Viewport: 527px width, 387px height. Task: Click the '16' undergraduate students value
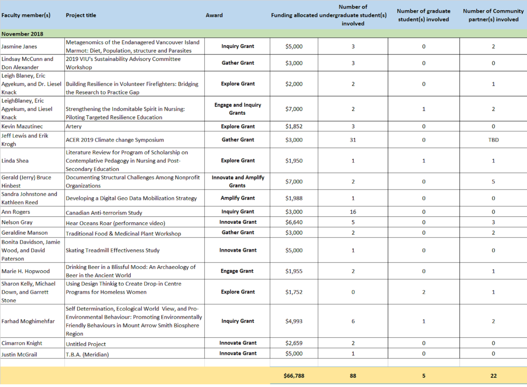[353, 212]
